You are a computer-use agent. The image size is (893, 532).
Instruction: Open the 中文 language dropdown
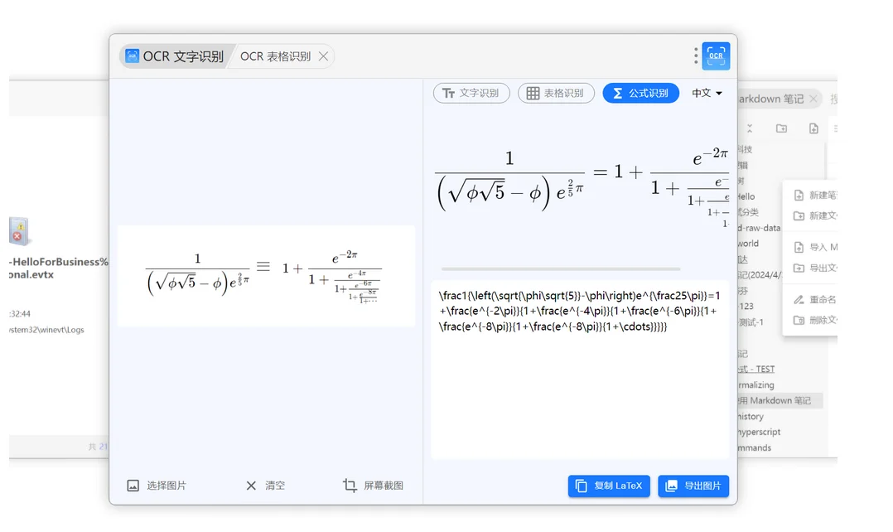(x=707, y=93)
